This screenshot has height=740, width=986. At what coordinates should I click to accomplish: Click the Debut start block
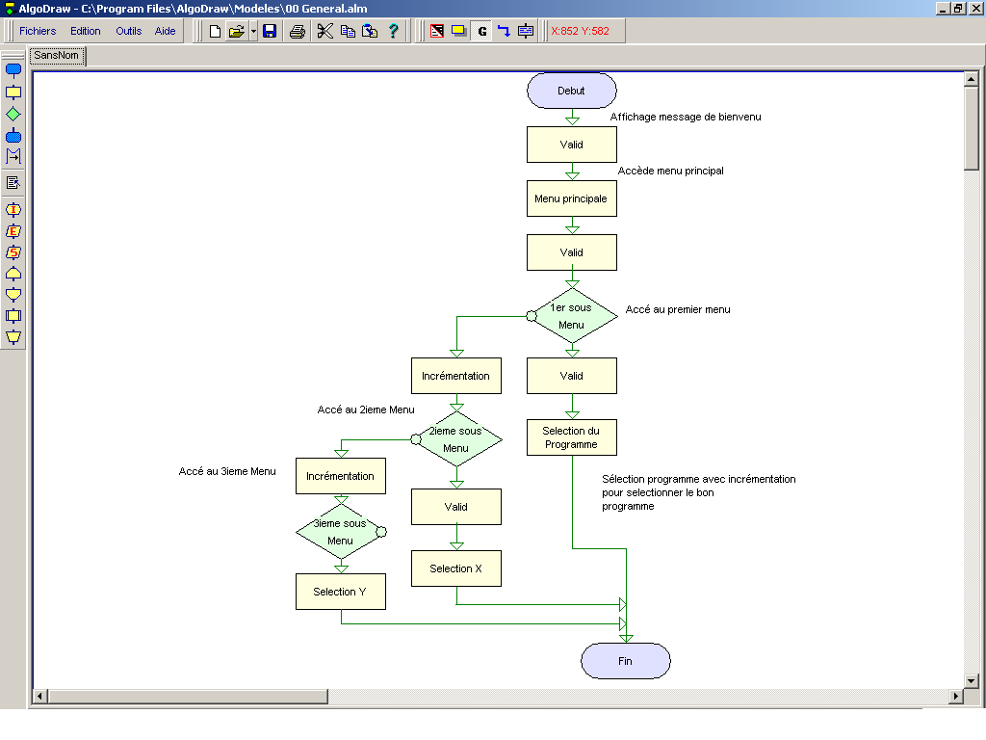coord(572,91)
